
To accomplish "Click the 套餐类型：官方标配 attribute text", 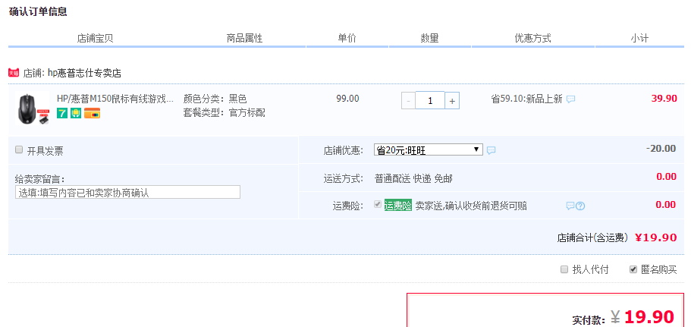I will 225,113.
